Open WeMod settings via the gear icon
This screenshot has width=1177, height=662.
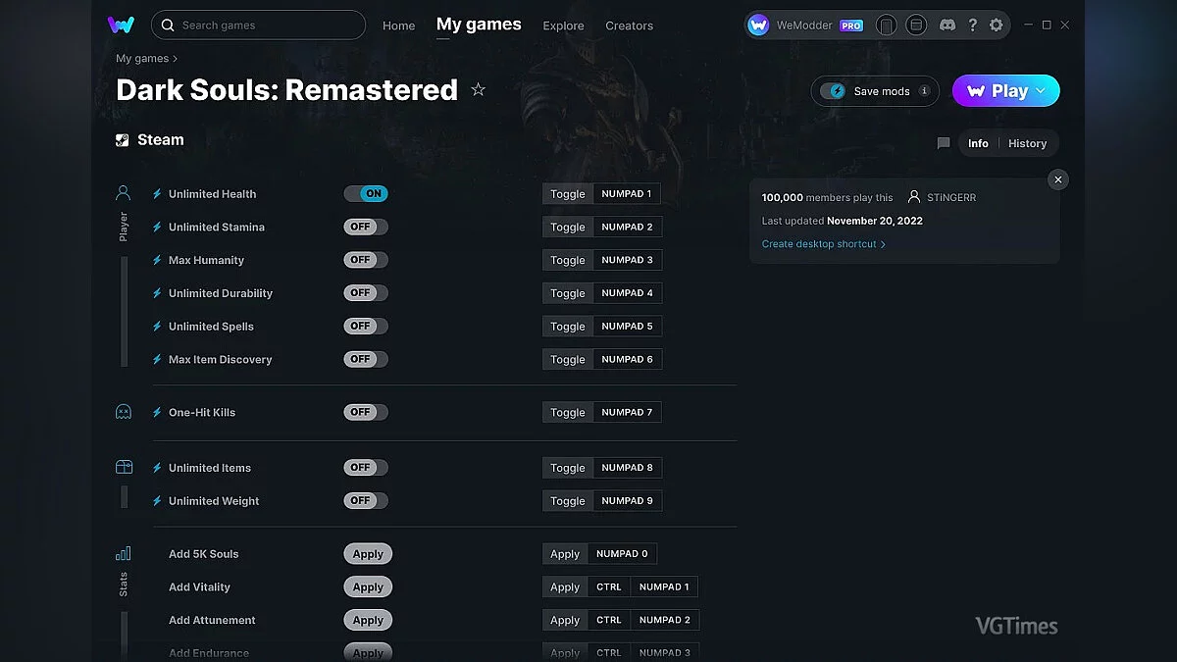(996, 25)
